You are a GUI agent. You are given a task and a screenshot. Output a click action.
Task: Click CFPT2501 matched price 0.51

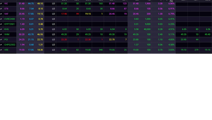pyautogui.click(x=136, y=24)
